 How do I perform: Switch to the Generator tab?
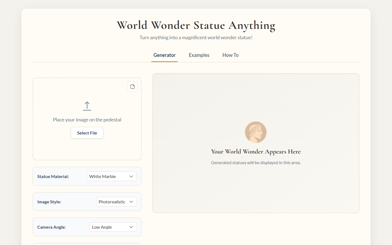[164, 55]
